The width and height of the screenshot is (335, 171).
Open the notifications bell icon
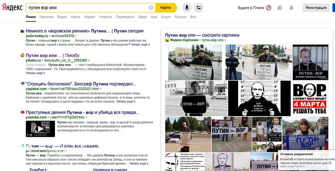click(291, 8)
